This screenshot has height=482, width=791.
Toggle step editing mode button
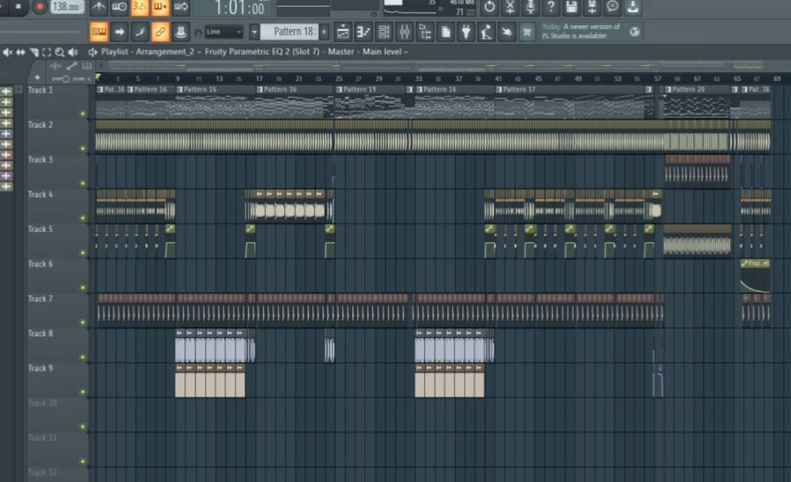140,32
